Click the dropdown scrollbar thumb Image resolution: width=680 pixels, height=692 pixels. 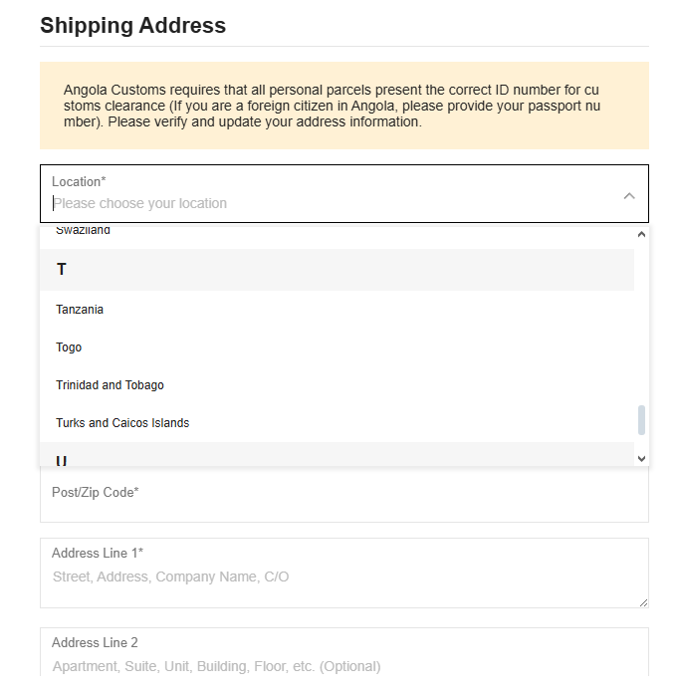pyautogui.click(x=641, y=420)
